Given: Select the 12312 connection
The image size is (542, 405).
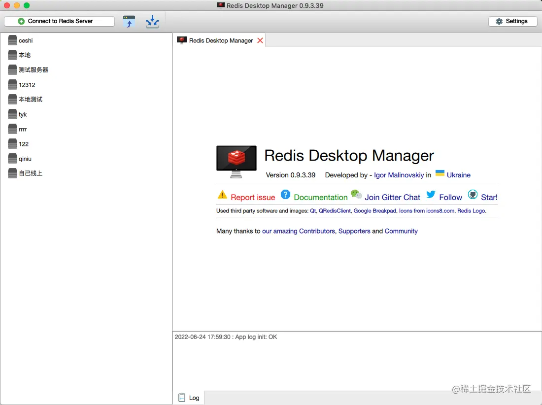Looking at the screenshot, I should (x=27, y=85).
